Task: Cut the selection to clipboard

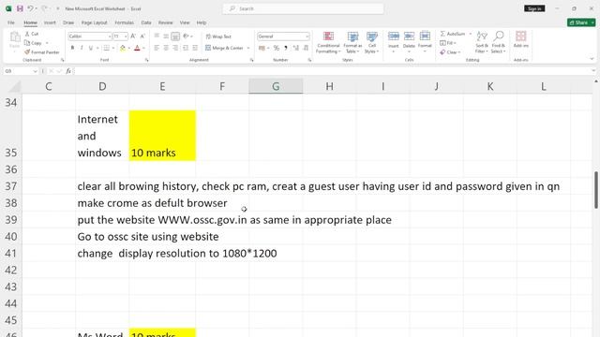Action: pyautogui.click(x=32, y=34)
